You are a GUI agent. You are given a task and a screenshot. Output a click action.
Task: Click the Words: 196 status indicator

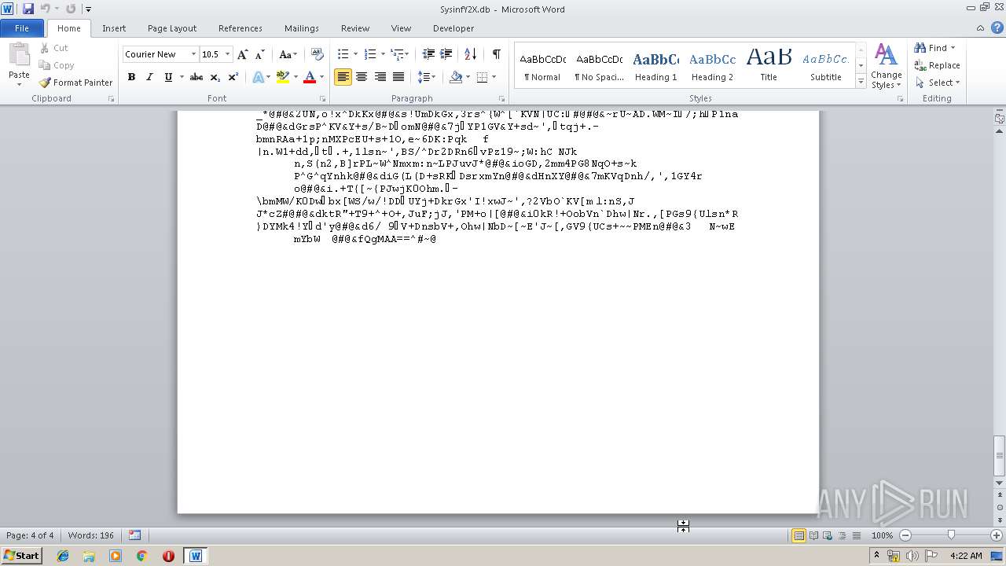[x=91, y=535]
